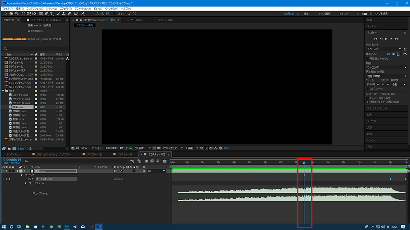Toggle the スナップ checkbox in the toolbar
Image resolution: width=410 pixels, height=230 pixels.
pyautogui.click(x=114, y=13)
